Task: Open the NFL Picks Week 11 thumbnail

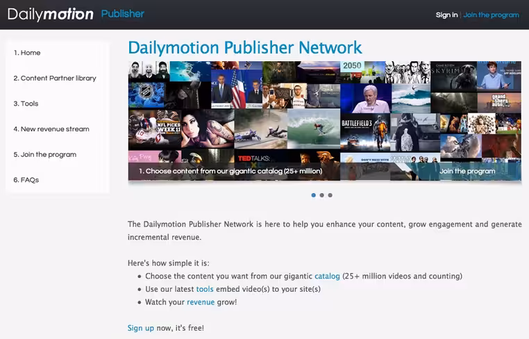Action: click(x=155, y=129)
